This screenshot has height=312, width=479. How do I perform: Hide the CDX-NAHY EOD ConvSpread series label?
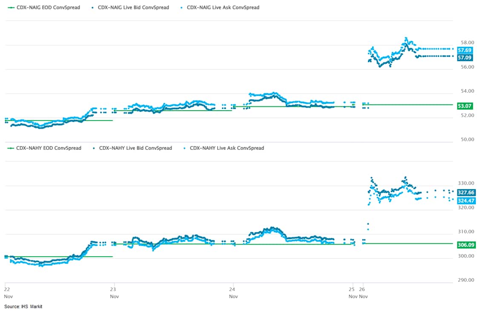click(x=49, y=148)
